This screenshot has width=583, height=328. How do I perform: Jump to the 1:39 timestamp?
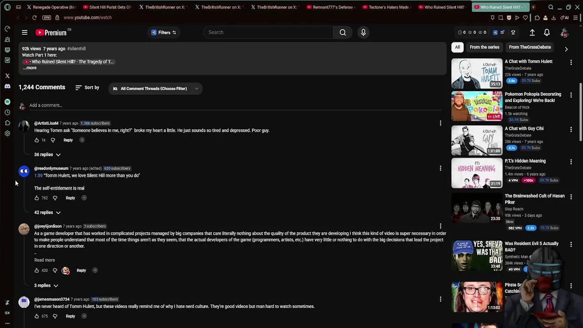point(38,175)
